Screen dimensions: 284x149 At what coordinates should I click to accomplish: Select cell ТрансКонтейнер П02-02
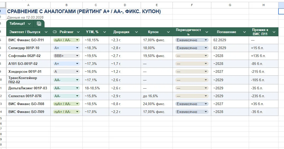(28, 80)
